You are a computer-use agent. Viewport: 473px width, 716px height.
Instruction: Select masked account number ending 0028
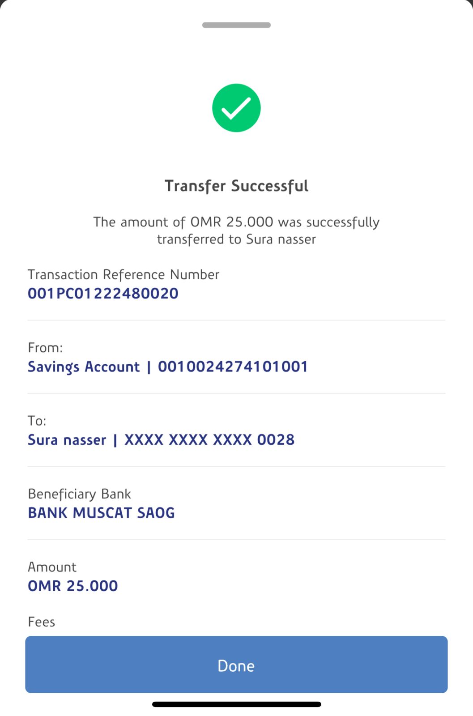(x=209, y=440)
